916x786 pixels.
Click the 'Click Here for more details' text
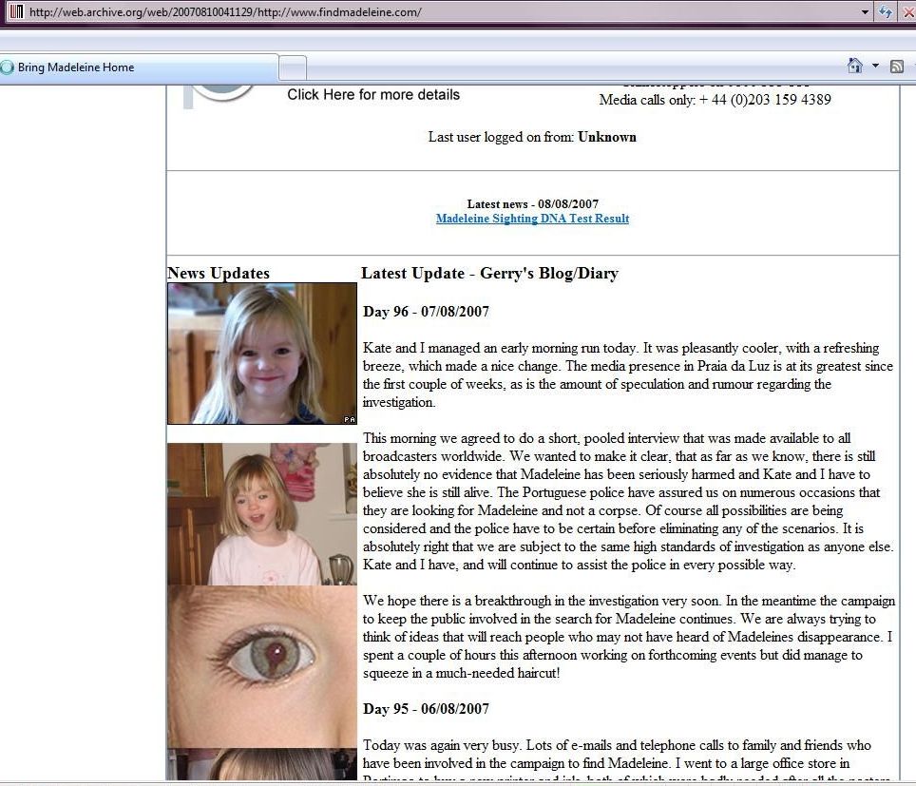click(x=373, y=94)
